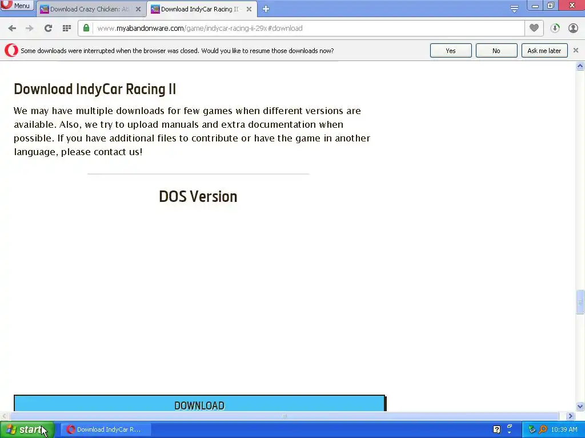Click the Opera logo in notification bar

(11, 50)
